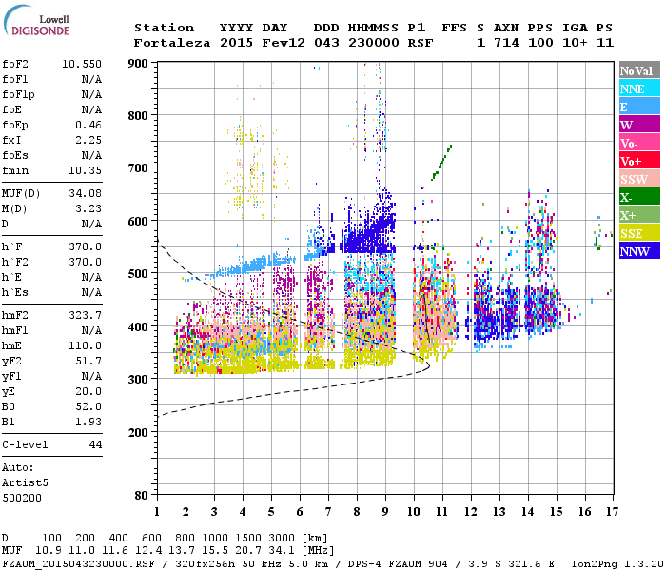Click the X- dark green legend entry

(638, 197)
